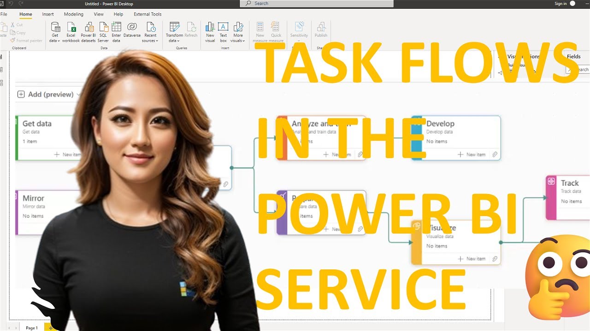Switch to the Insert ribbon tab
The width and height of the screenshot is (590, 331).
pyautogui.click(x=48, y=14)
